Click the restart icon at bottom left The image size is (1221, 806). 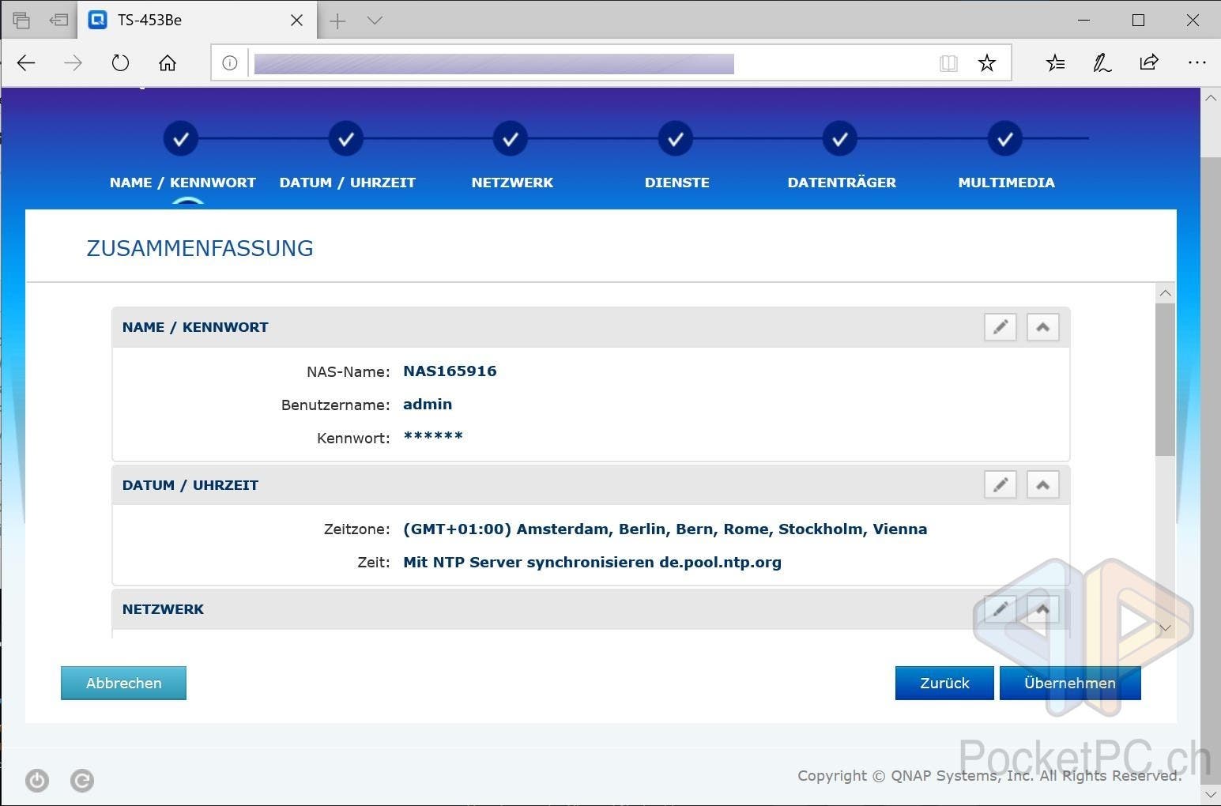82,781
